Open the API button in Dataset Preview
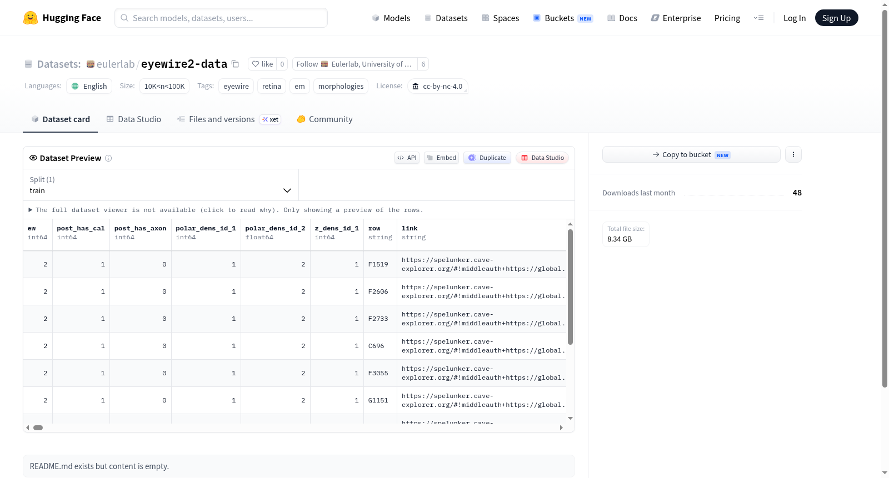The image size is (889, 478). click(407, 158)
